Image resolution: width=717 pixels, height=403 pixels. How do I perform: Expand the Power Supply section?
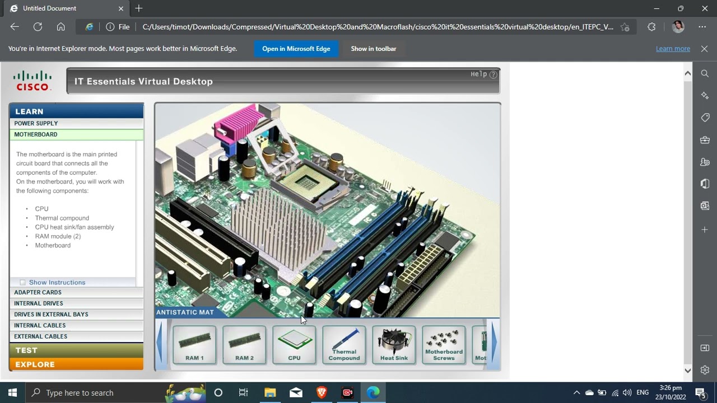(76, 123)
